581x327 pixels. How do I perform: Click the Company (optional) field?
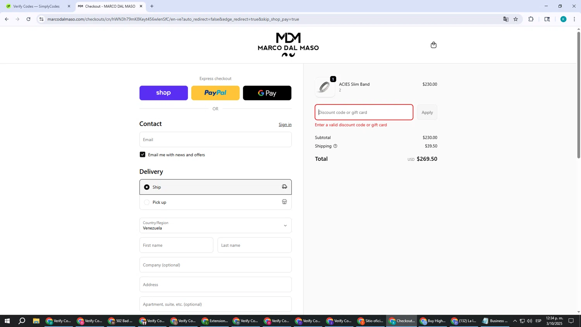pos(215,265)
